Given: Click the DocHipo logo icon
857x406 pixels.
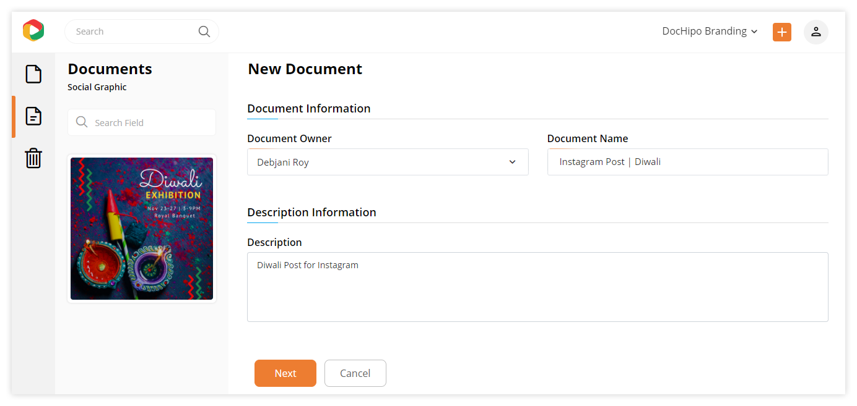Looking at the screenshot, I should pos(33,30).
